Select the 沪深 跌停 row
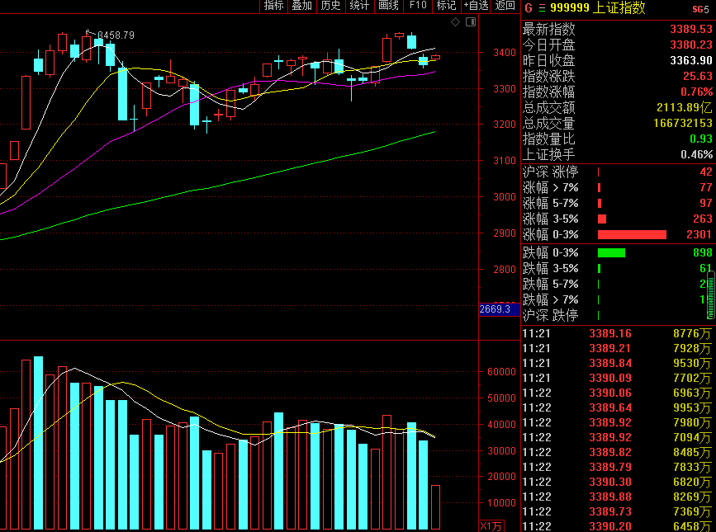Viewport: 716px width, 532px height. (618, 315)
